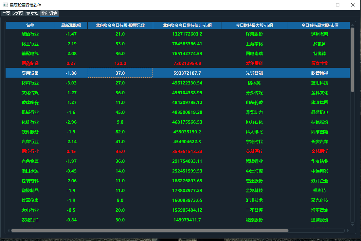
Task: Select the red 医疗行业 cell
Action: [x=30, y=151]
